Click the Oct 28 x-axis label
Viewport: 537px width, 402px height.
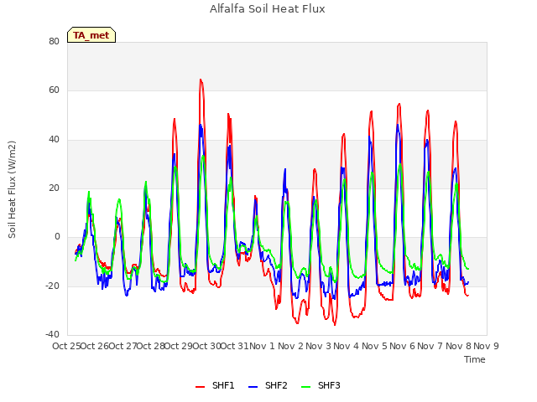click(x=151, y=346)
